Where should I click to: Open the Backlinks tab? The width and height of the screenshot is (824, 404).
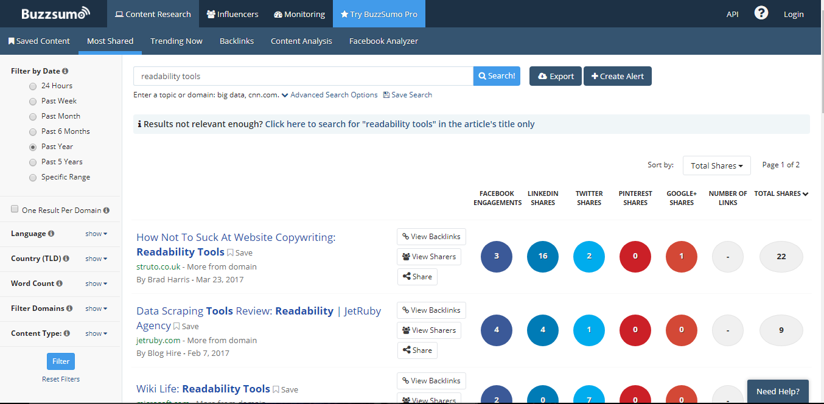coord(237,41)
